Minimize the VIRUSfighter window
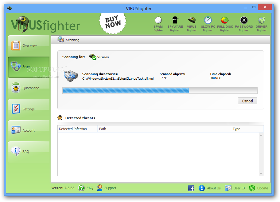Image resolution: width=280 pixels, height=202 pixels. point(246,8)
